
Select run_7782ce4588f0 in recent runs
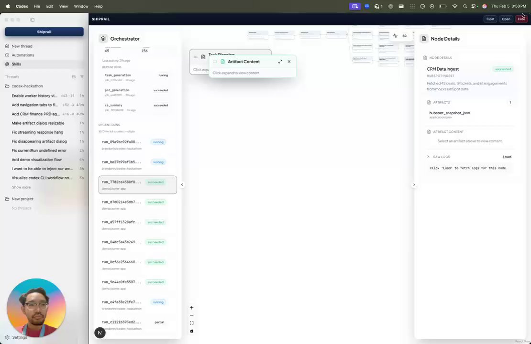[137, 185]
